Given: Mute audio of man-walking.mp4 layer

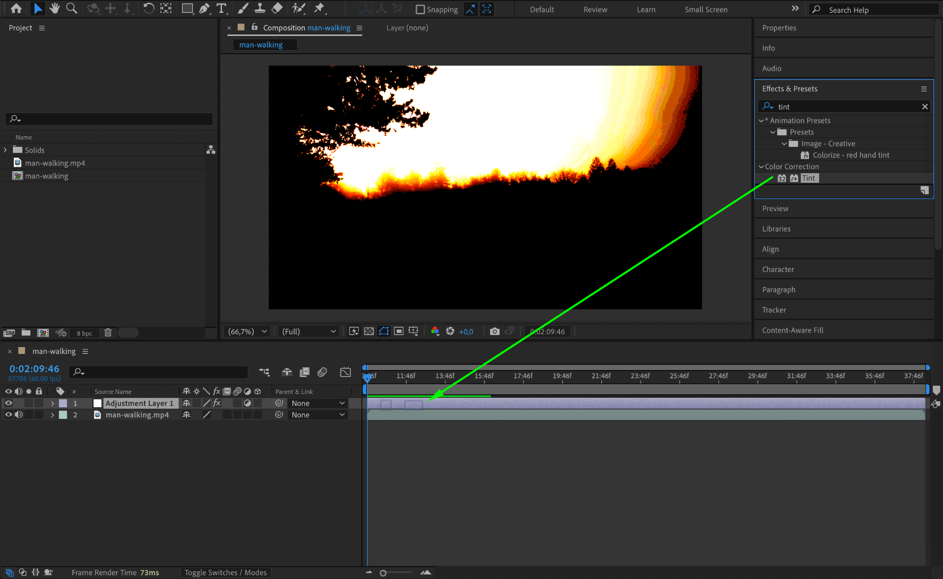Looking at the screenshot, I should point(18,415).
